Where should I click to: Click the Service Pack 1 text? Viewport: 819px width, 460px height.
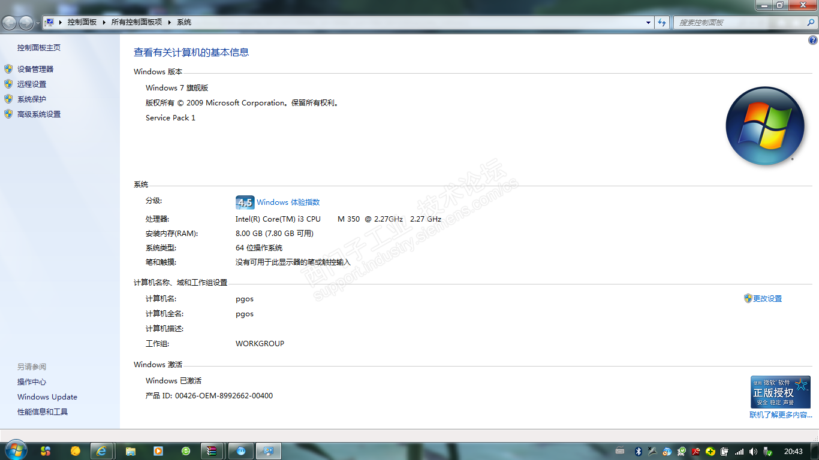pyautogui.click(x=170, y=118)
